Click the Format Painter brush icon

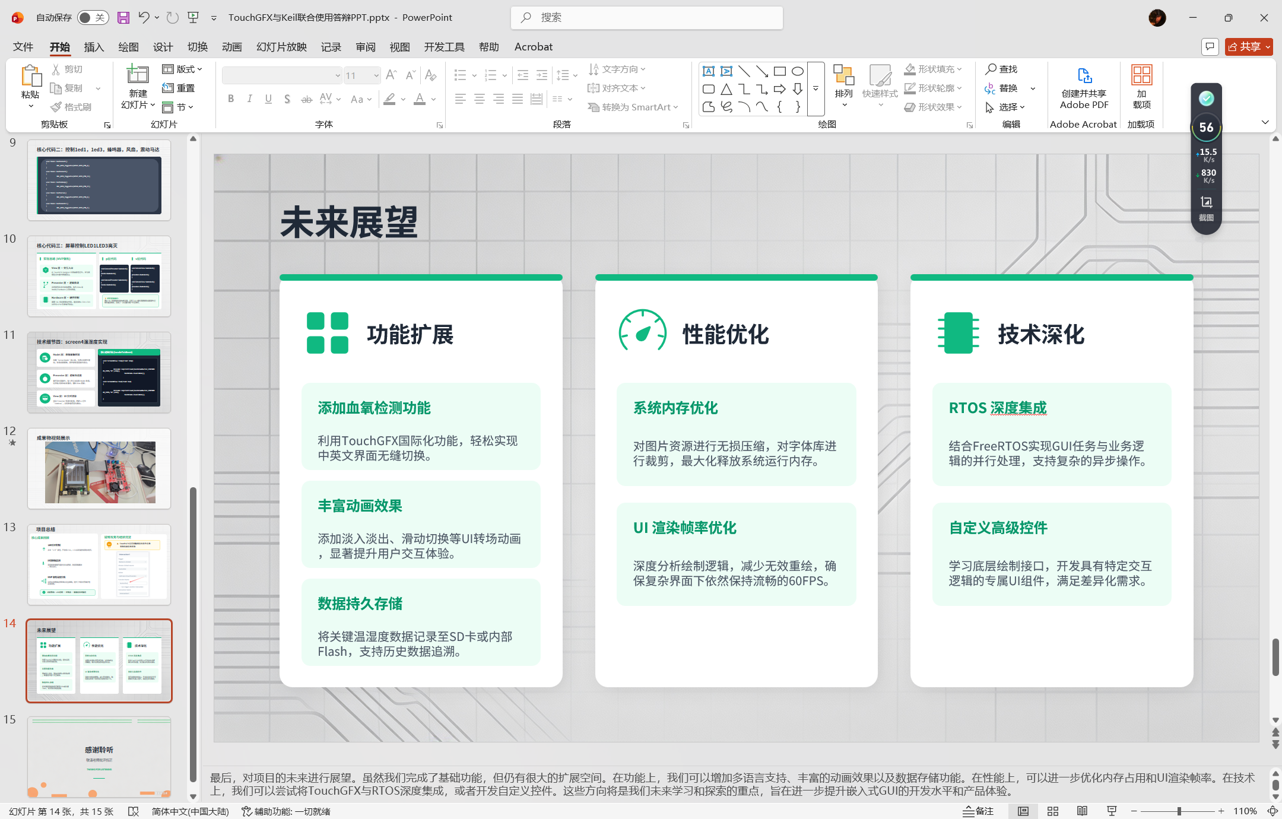[56, 107]
